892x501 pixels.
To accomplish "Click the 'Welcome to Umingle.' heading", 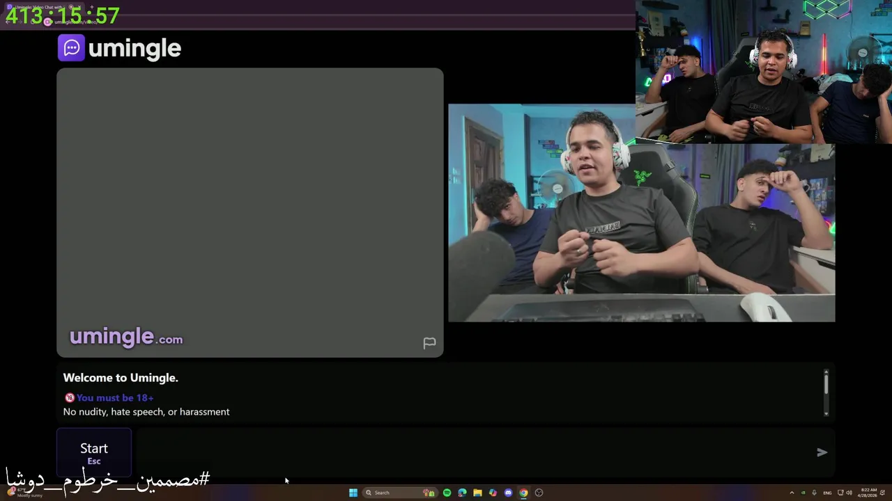I will point(121,378).
